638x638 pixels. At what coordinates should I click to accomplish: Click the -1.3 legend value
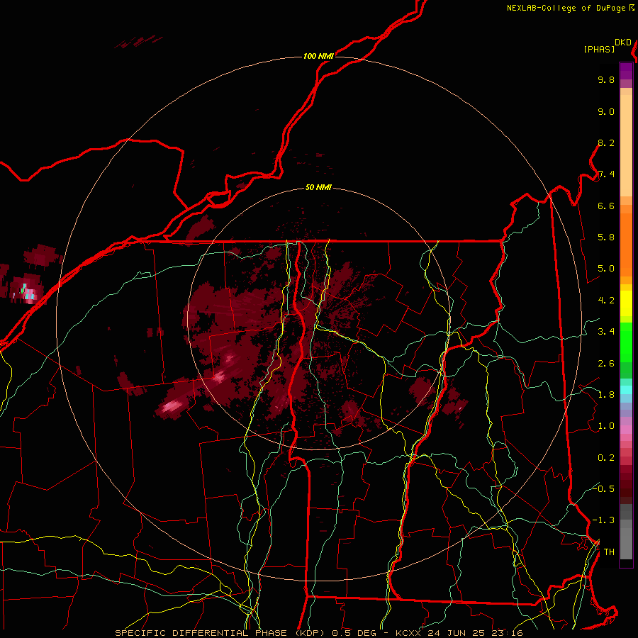click(x=603, y=520)
